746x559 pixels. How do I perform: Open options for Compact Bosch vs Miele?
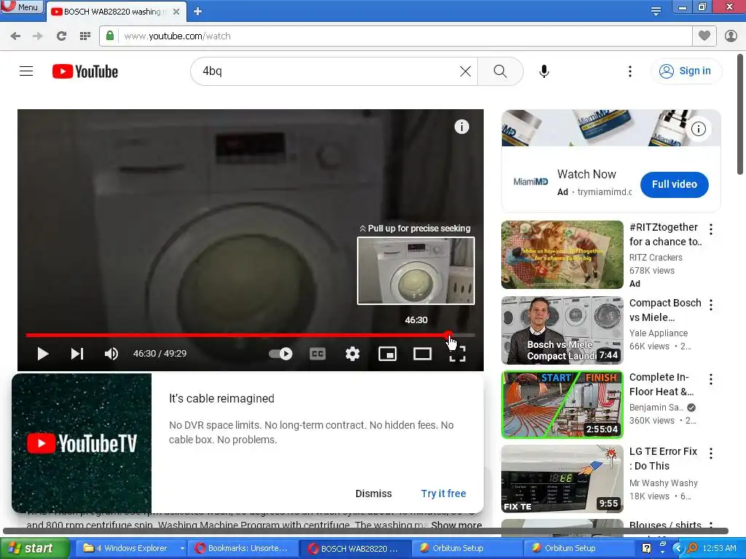pos(711,305)
